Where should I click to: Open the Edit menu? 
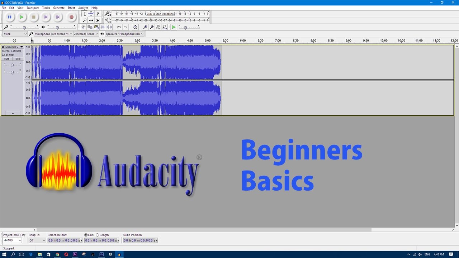(12, 8)
